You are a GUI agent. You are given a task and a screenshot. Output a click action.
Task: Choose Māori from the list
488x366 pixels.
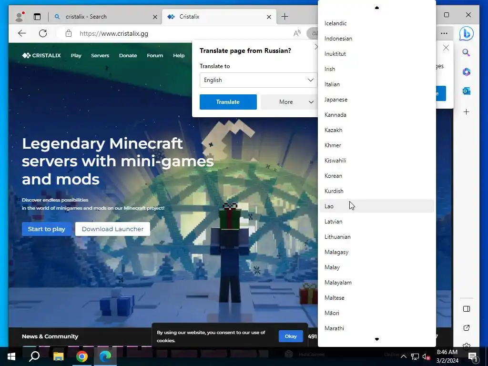377,313
